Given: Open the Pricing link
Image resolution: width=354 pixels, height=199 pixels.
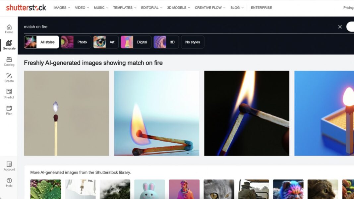Looking at the screenshot, I should click(348, 8).
